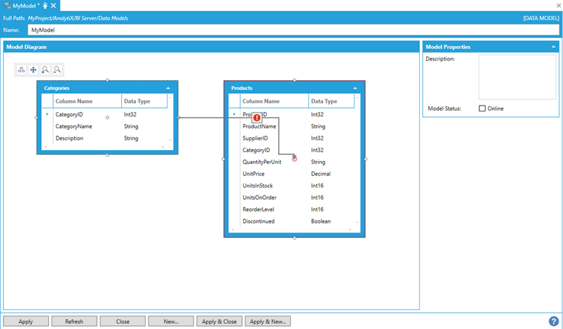This screenshot has height=329, width=563.
Task: Zoom out of the model diagram
Action: (x=57, y=70)
